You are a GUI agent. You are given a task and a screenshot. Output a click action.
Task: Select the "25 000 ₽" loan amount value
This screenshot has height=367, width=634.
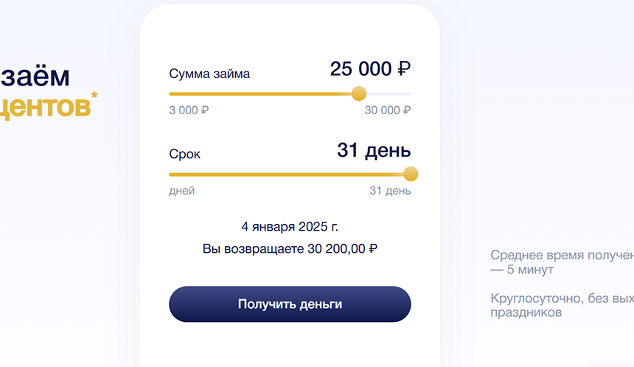(x=370, y=69)
